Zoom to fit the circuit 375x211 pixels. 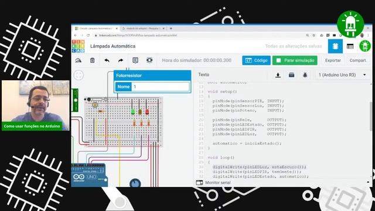point(79,75)
